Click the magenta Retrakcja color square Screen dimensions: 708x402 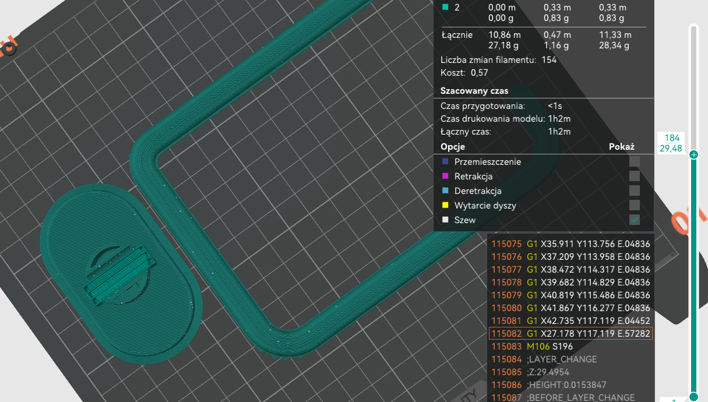(x=445, y=177)
